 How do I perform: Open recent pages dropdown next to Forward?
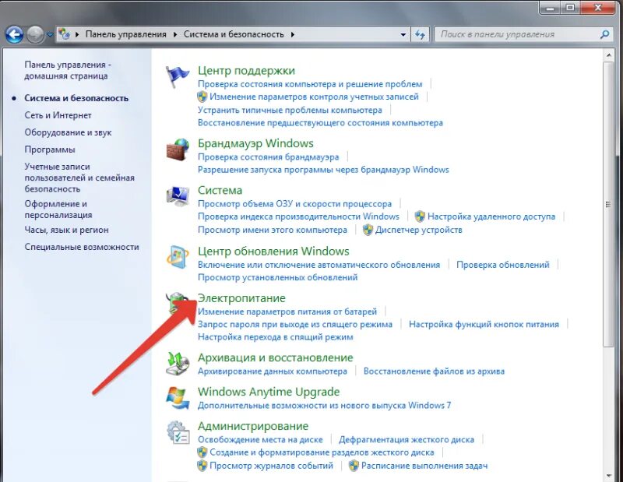click(50, 34)
